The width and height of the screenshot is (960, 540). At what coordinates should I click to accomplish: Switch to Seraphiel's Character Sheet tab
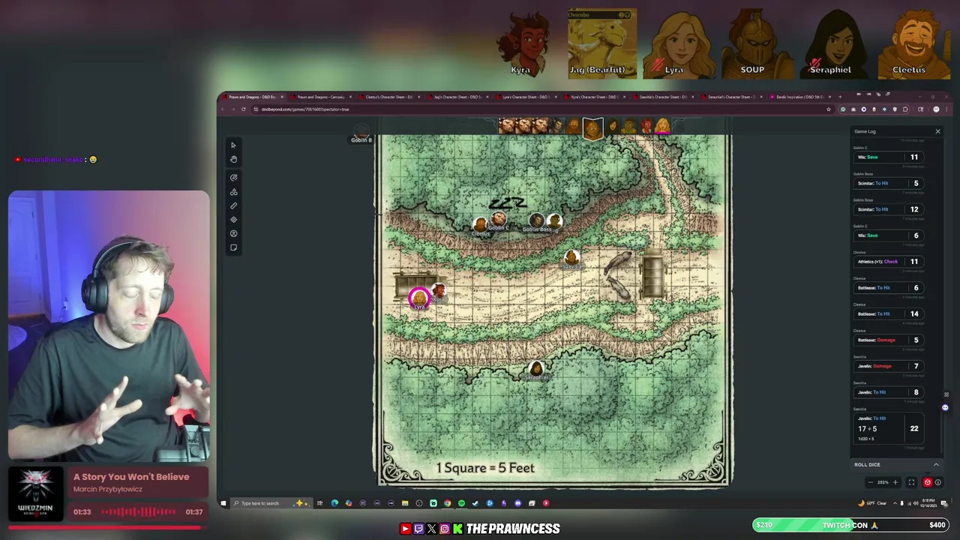pos(731,97)
